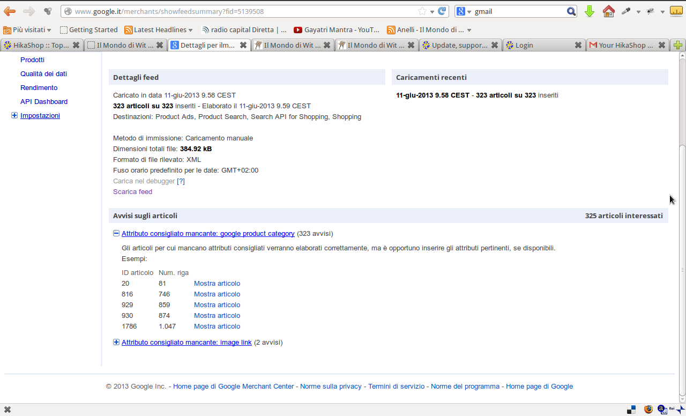
Task: Open downloads via the green arrow icon
Action: coord(590,11)
